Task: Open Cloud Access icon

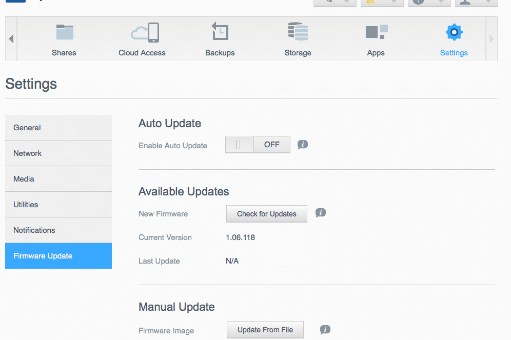Action: point(145,32)
